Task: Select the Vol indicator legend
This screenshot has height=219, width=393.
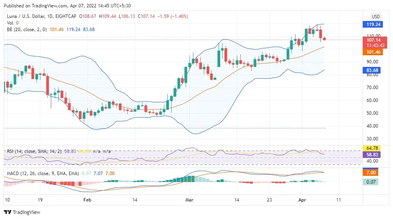Action: coord(10,23)
